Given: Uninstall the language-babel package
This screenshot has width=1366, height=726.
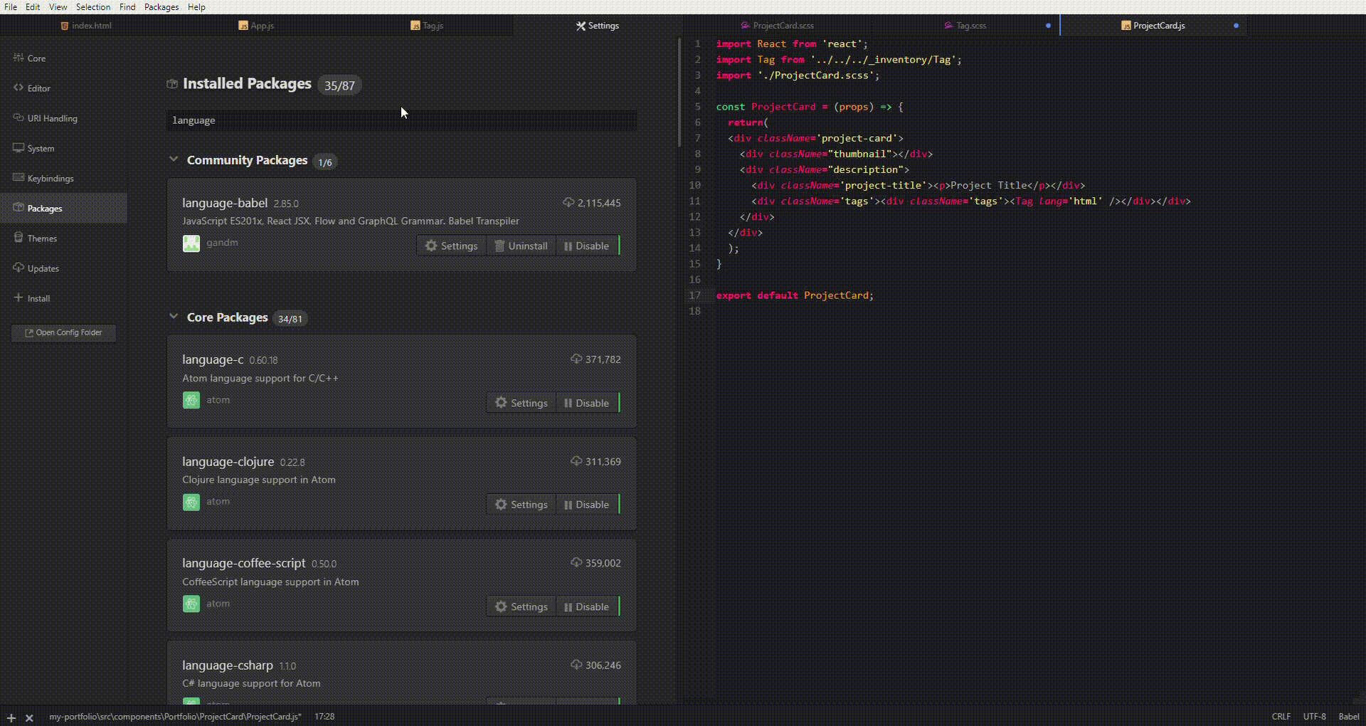Looking at the screenshot, I should pyautogui.click(x=521, y=246).
